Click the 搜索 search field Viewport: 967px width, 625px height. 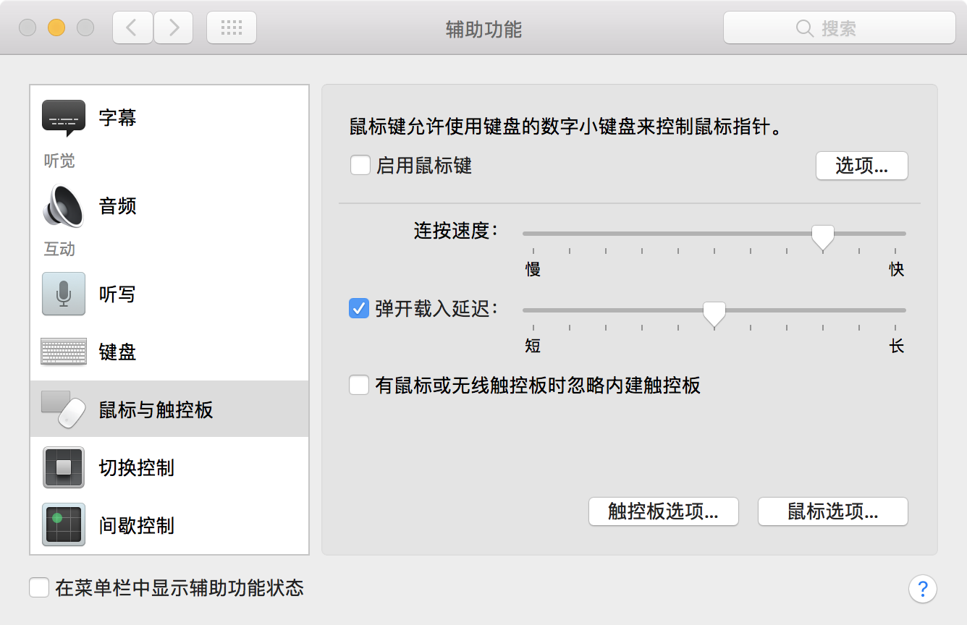point(840,28)
